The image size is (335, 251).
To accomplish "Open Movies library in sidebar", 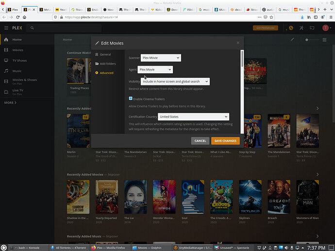I will [x=27, y=50].
